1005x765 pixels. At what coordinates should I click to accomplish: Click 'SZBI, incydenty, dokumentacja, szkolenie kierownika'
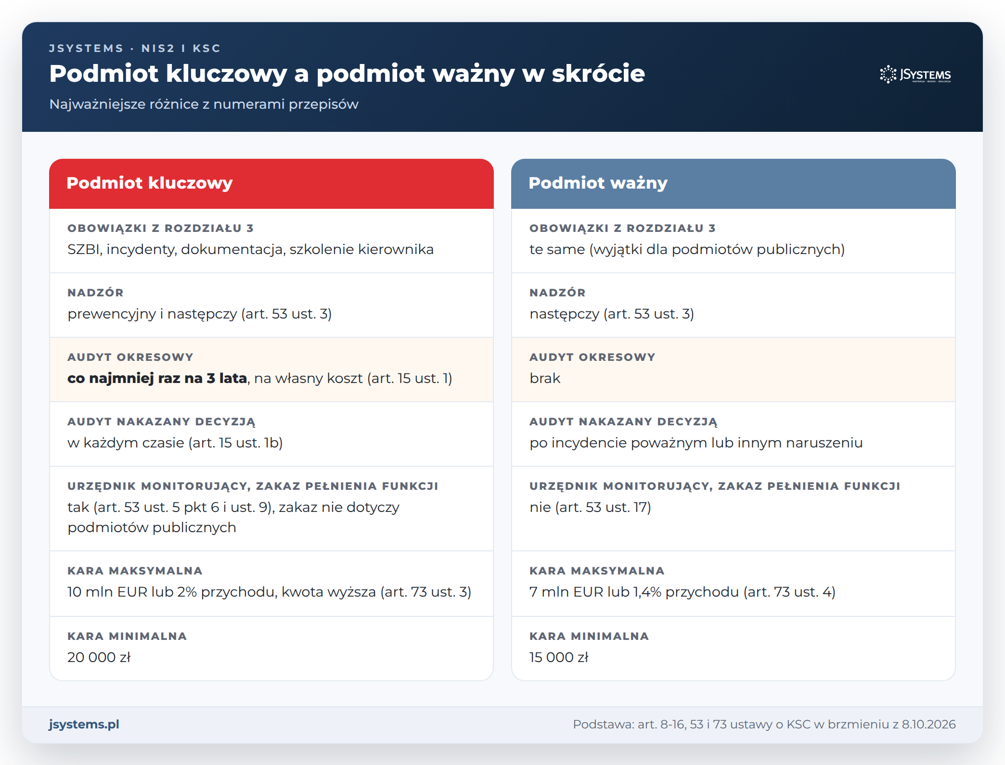[x=250, y=249]
